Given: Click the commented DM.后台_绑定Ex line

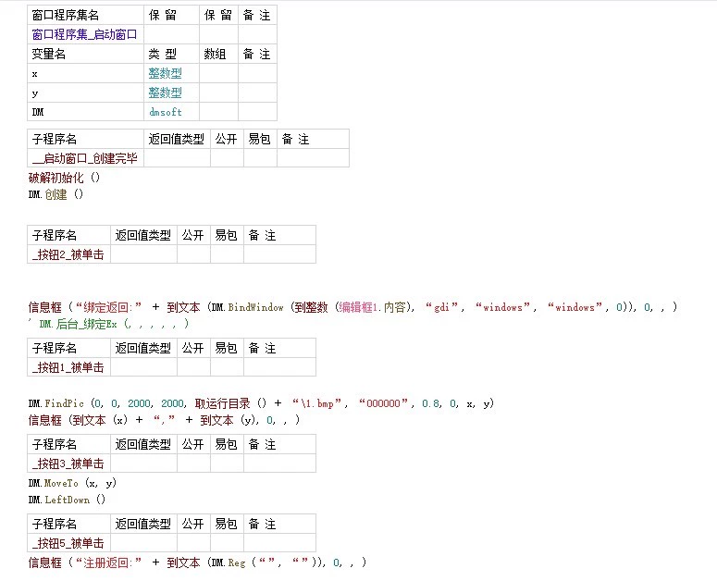Looking at the screenshot, I should point(108,324).
